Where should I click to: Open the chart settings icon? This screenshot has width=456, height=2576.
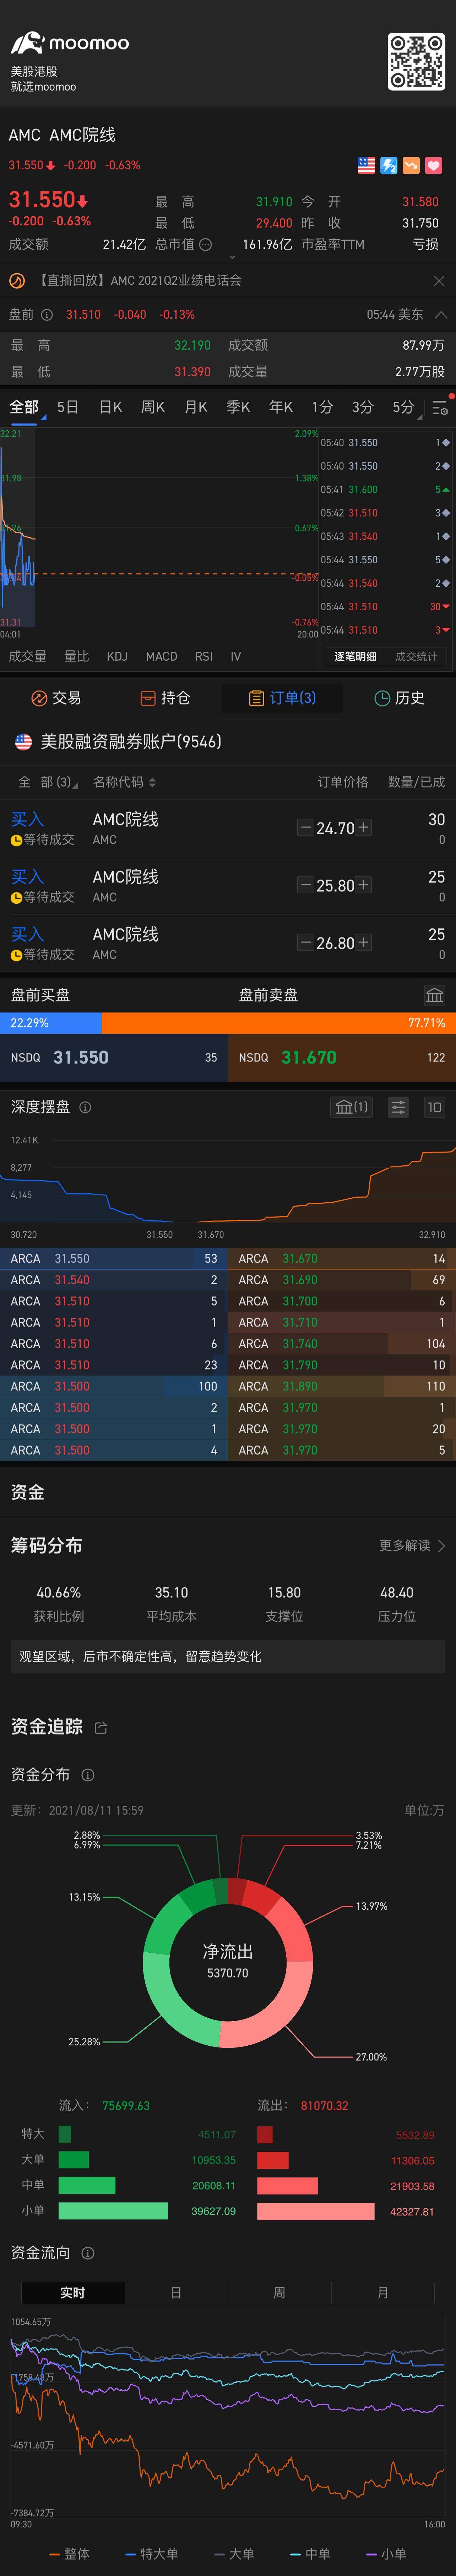(440, 407)
